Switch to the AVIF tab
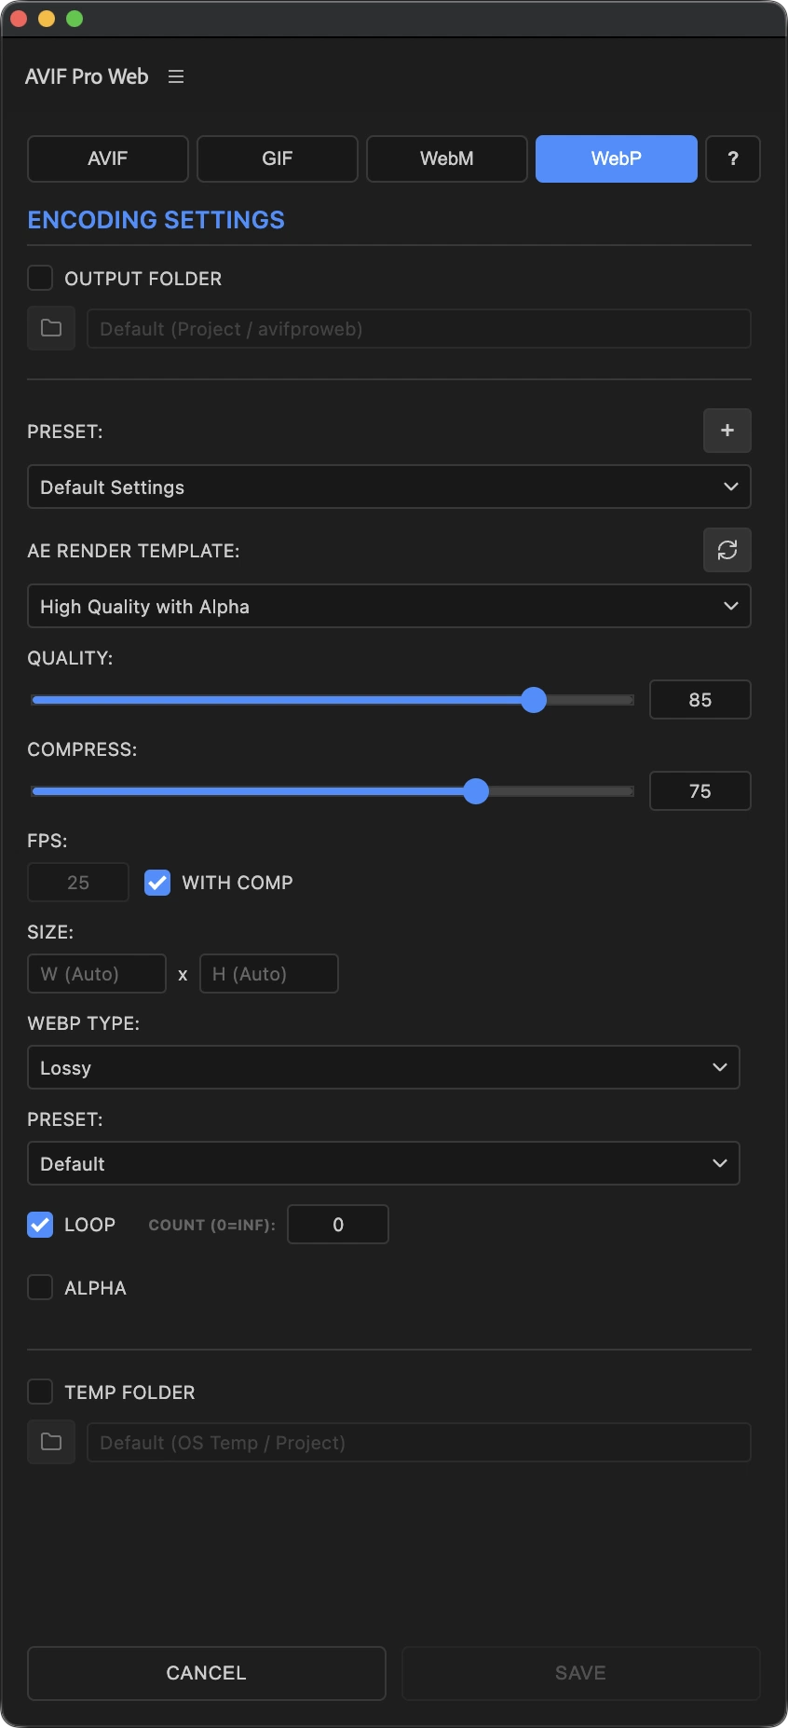 108,158
